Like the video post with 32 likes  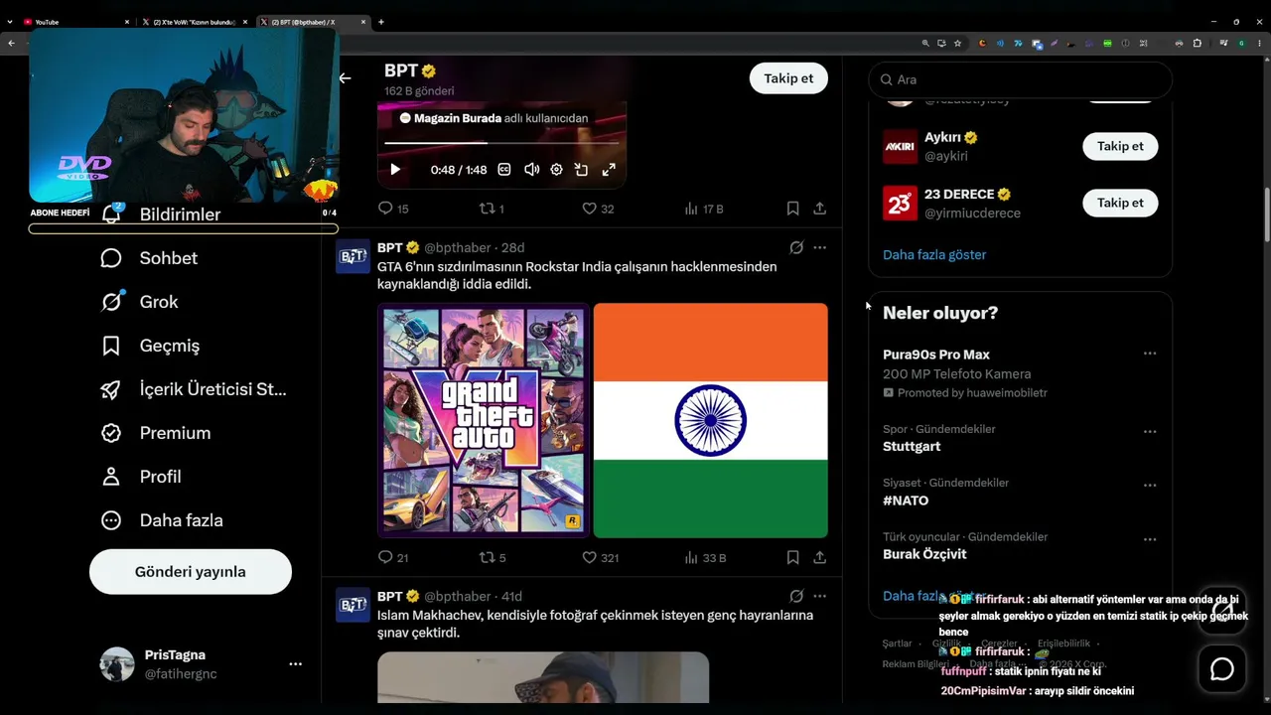tap(598, 209)
